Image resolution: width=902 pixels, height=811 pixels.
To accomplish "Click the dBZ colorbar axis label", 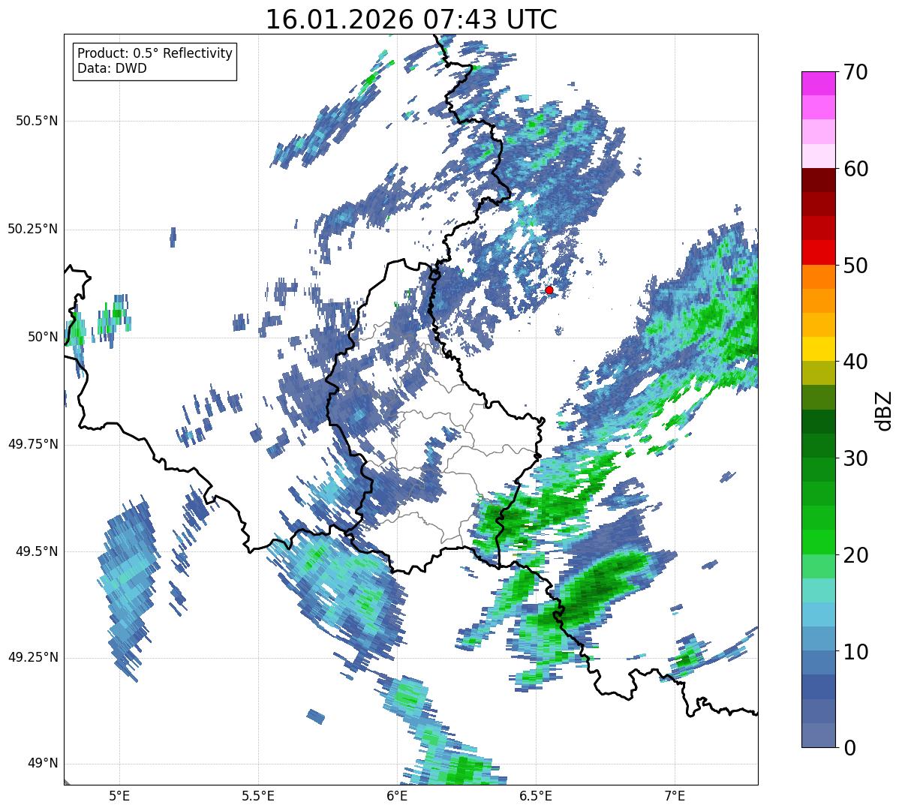I will coord(884,410).
